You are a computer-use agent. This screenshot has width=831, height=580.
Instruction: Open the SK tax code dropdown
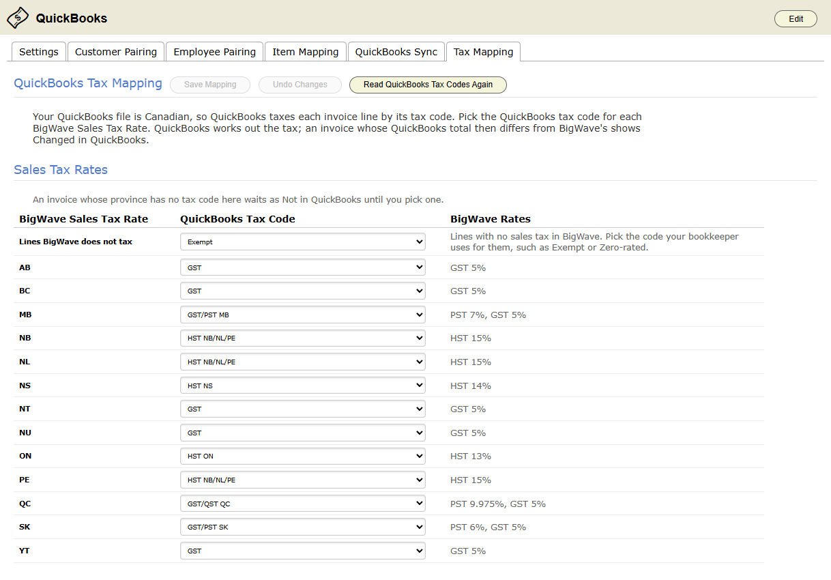[x=303, y=527]
